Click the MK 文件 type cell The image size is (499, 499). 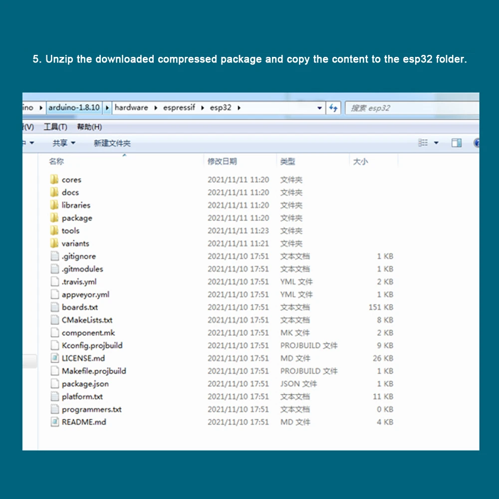pyautogui.click(x=295, y=332)
